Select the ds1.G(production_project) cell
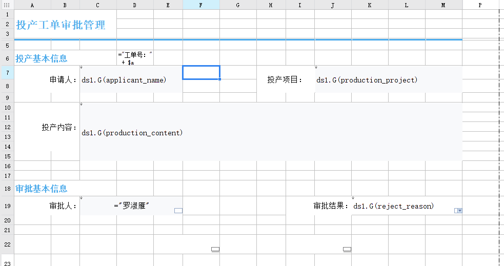 [x=389, y=79]
